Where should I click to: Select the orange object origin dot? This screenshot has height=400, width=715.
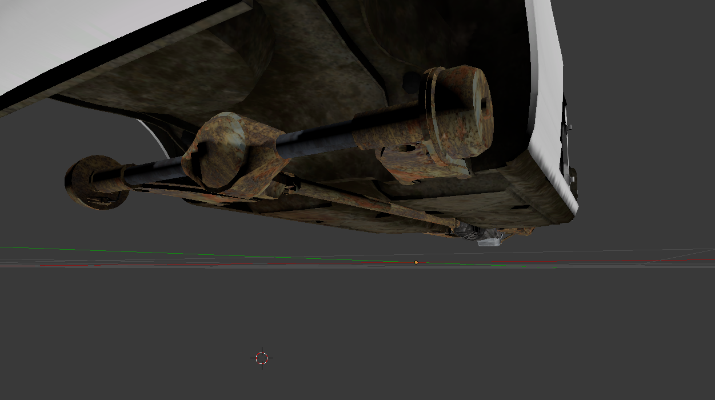[x=416, y=262]
